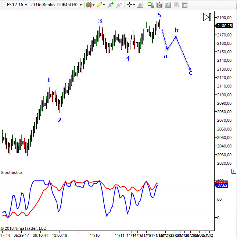Open the chart properties icon
The image size is (237, 239).
click(x=184, y=5)
